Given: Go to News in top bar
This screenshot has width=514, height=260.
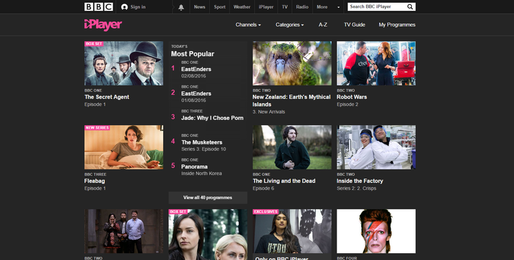Looking at the screenshot, I should [199, 7].
